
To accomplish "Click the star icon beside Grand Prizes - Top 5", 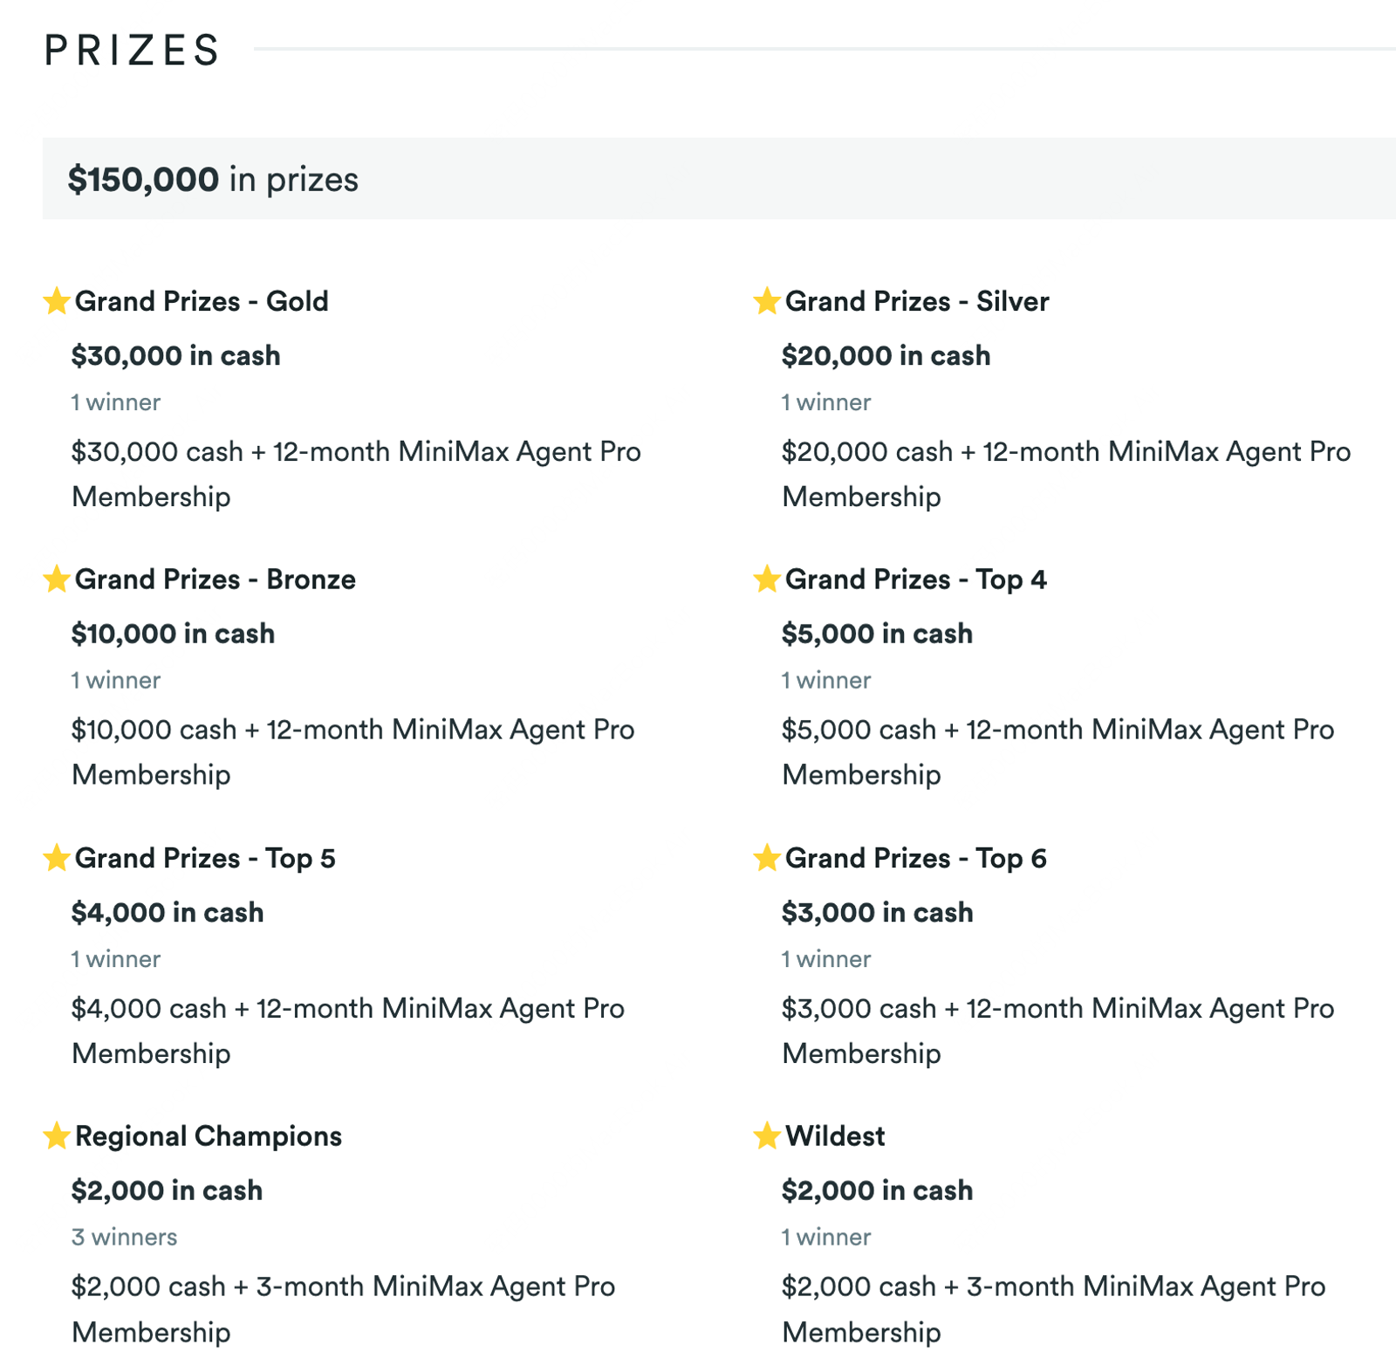I will (57, 857).
